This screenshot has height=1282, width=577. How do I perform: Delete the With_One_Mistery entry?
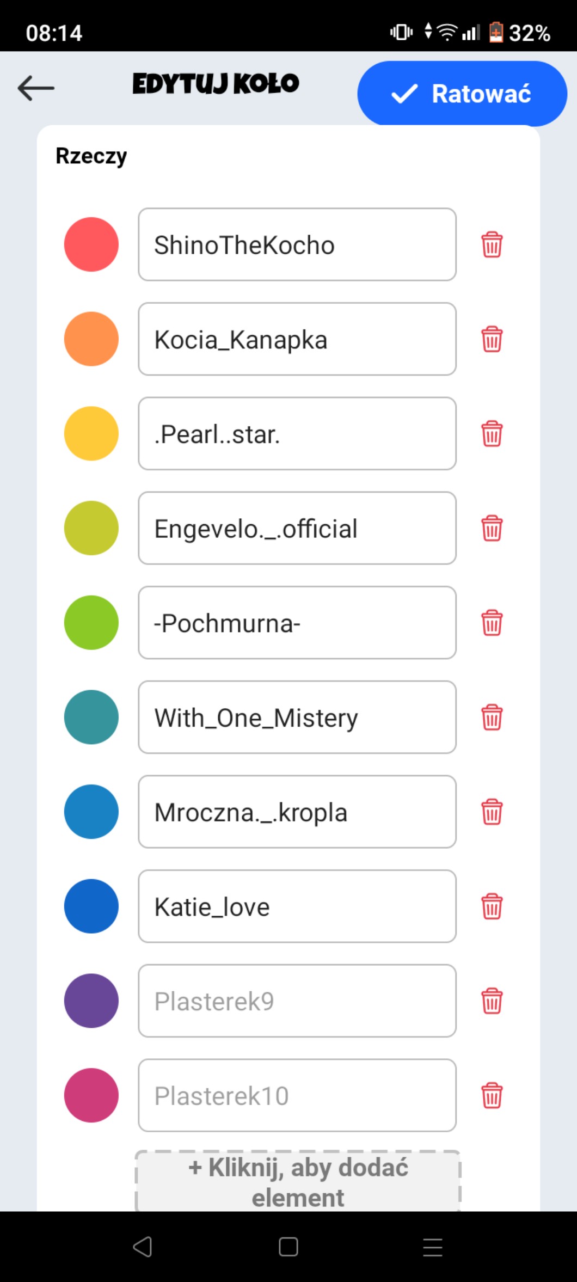click(492, 717)
